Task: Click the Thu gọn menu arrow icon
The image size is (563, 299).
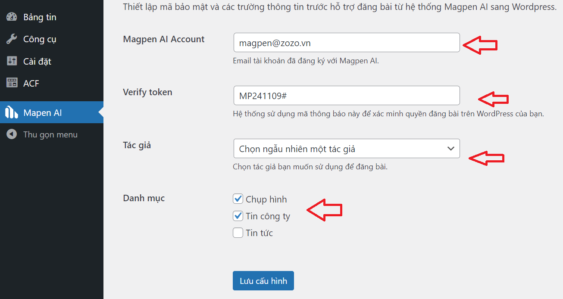Action: point(12,134)
